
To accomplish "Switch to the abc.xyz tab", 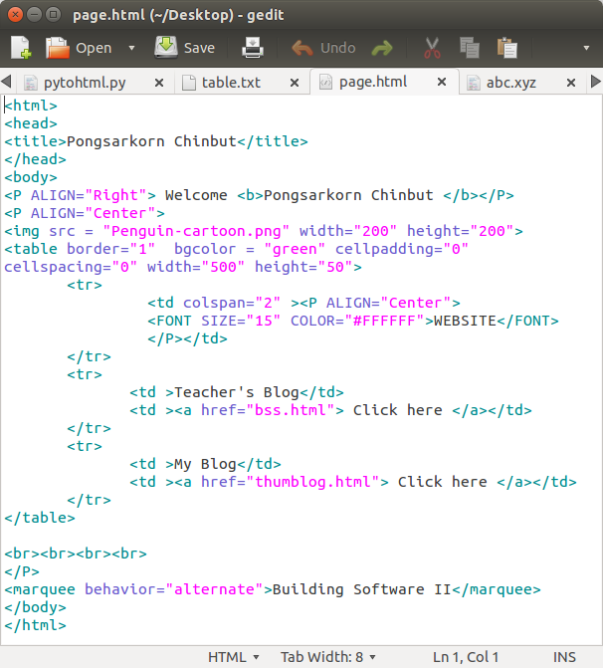I will point(511,83).
